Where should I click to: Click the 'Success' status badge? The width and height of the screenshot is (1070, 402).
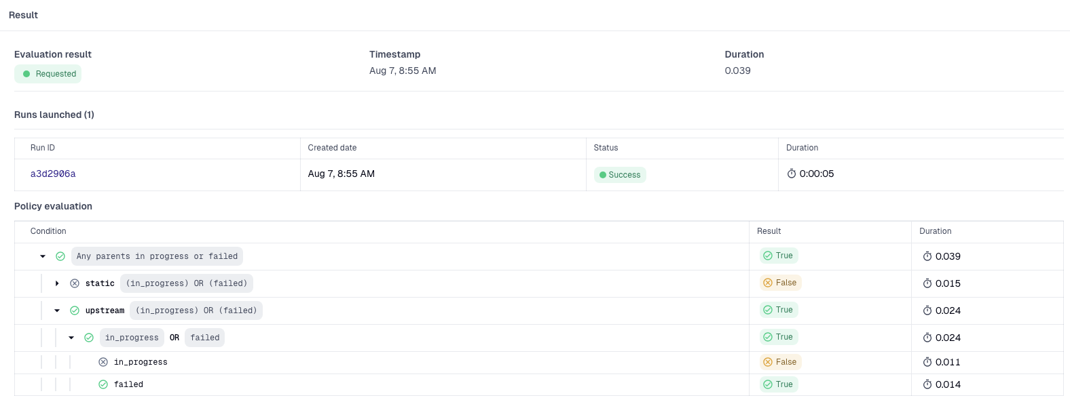(x=620, y=175)
